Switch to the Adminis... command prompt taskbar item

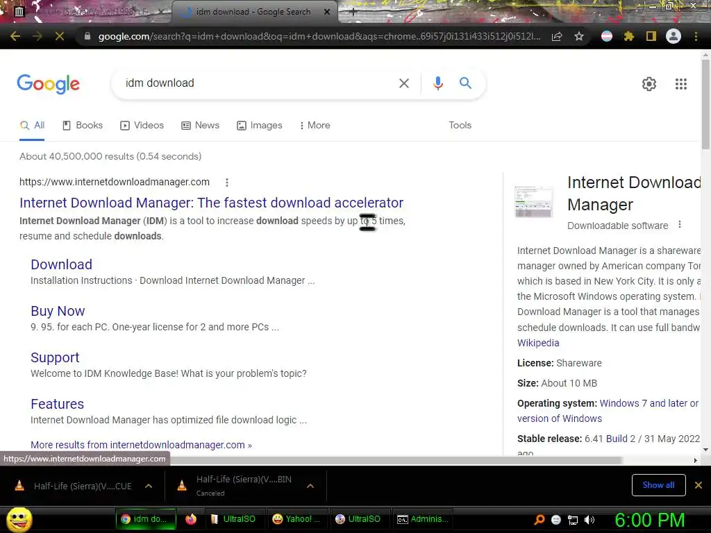pos(423,519)
